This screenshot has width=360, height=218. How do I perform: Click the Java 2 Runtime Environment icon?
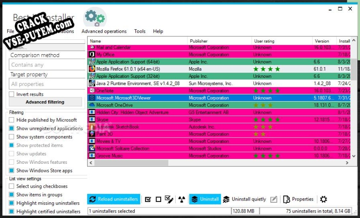click(x=92, y=83)
